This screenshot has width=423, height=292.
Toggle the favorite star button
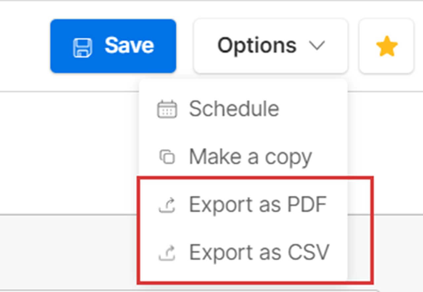(386, 46)
